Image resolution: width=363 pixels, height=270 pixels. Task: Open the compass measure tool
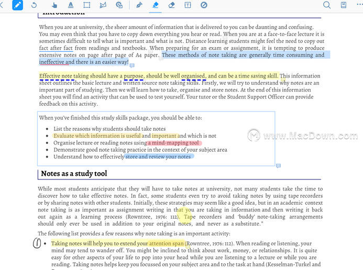(x=204, y=5)
